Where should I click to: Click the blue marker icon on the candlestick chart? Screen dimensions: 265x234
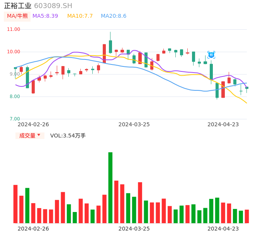pos(211,55)
